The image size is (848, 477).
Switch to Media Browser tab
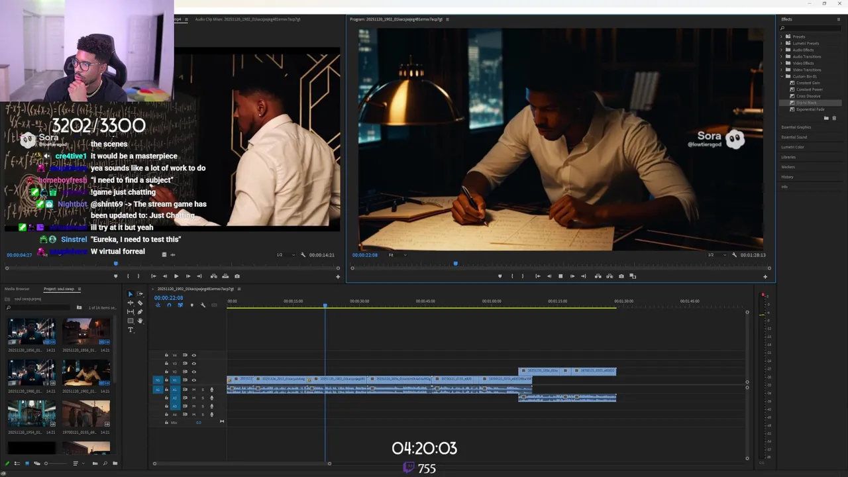tap(17, 289)
